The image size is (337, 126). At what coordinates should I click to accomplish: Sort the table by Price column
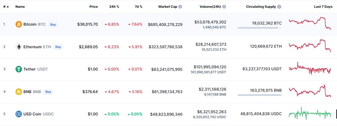pos(94,7)
